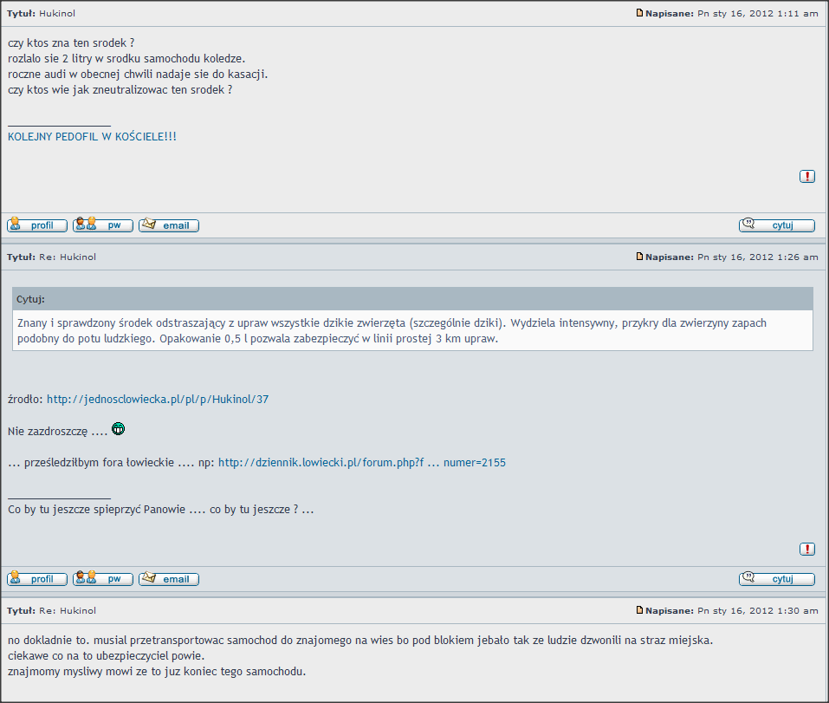Click the "Cytuj:" quote box header
This screenshot has width=829, height=703.
coord(412,299)
